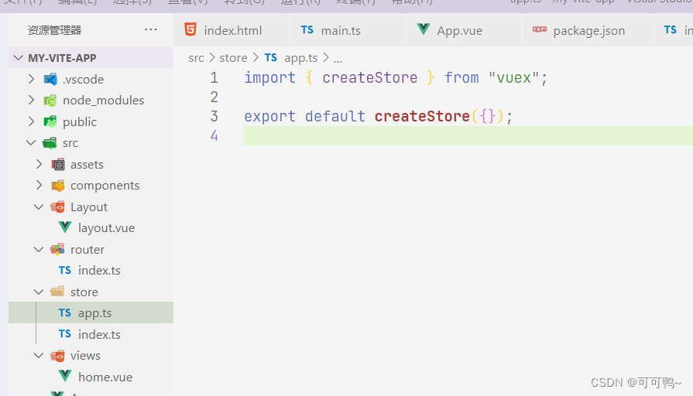Screen dimensions: 693x396
Task: Click store in the breadcrumb
Action: coord(233,58)
